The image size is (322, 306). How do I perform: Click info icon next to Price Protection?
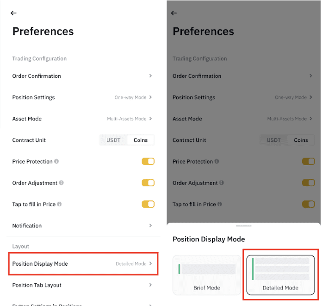(56, 162)
